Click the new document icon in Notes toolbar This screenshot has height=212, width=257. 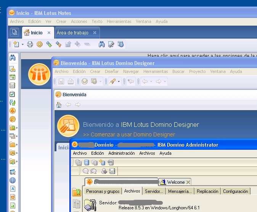coord(16,44)
